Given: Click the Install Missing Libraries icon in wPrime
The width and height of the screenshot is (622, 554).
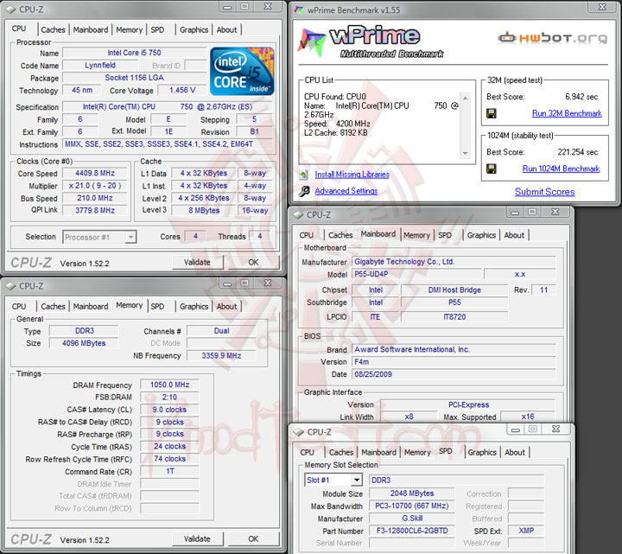Looking at the screenshot, I should (304, 175).
